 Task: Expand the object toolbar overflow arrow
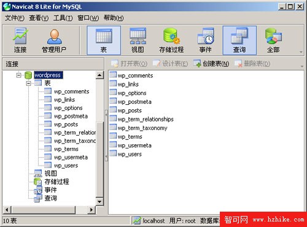pos(302,66)
